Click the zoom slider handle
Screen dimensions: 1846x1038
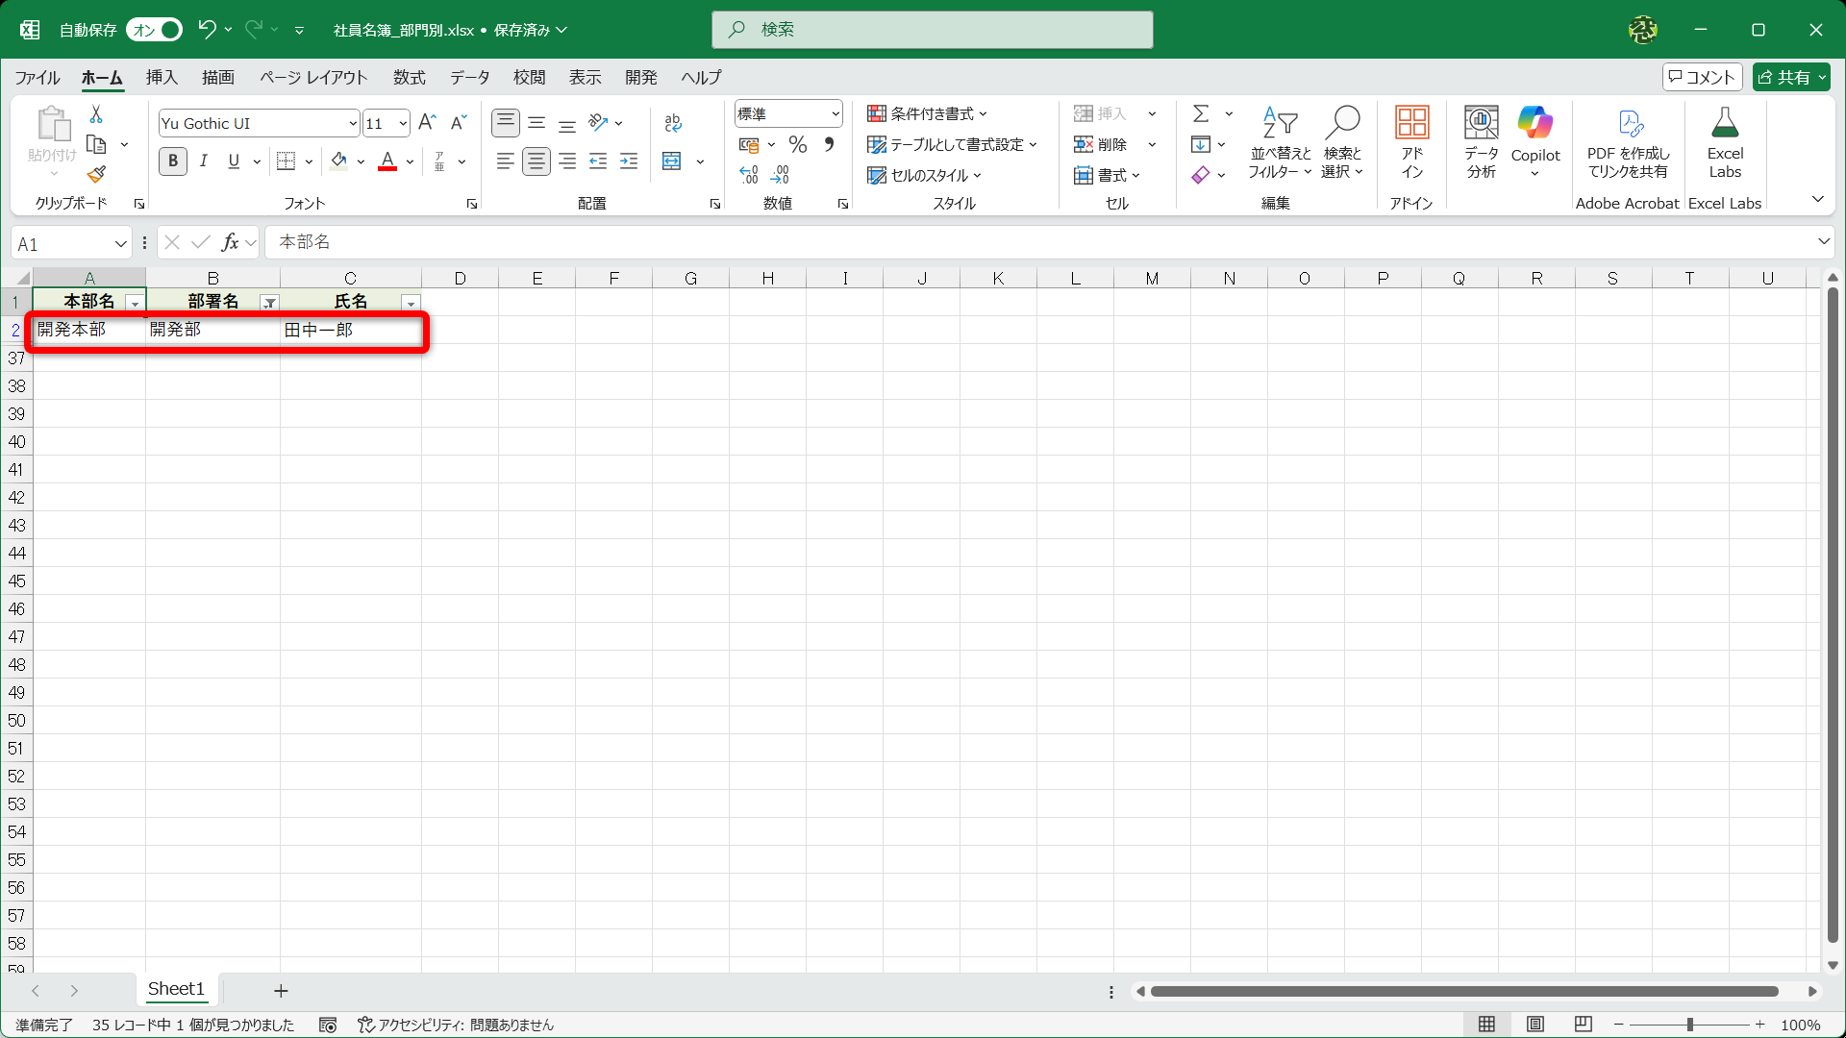click(1689, 1025)
